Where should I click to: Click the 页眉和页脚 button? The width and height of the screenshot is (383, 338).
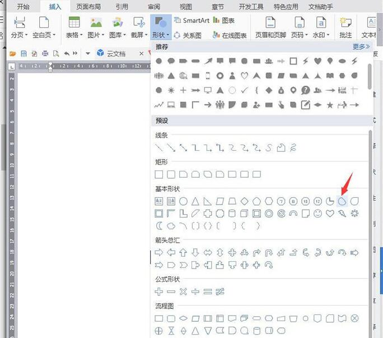(x=270, y=27)
